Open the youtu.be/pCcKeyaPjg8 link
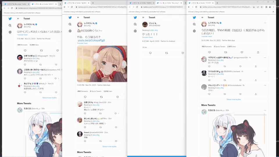 pos(91,40)
